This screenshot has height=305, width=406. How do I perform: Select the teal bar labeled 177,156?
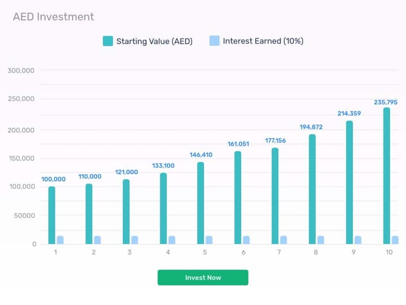click(275, 196)
